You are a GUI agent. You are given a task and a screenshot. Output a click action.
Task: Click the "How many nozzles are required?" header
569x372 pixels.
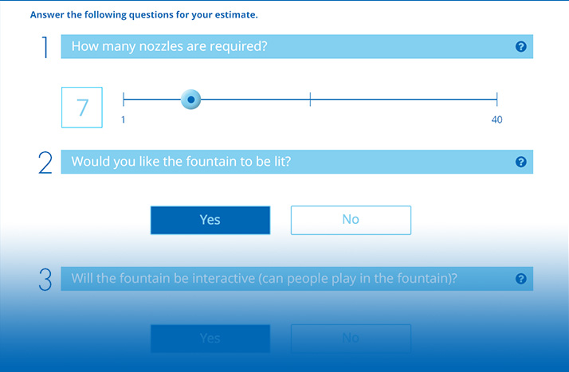[296, 46]
